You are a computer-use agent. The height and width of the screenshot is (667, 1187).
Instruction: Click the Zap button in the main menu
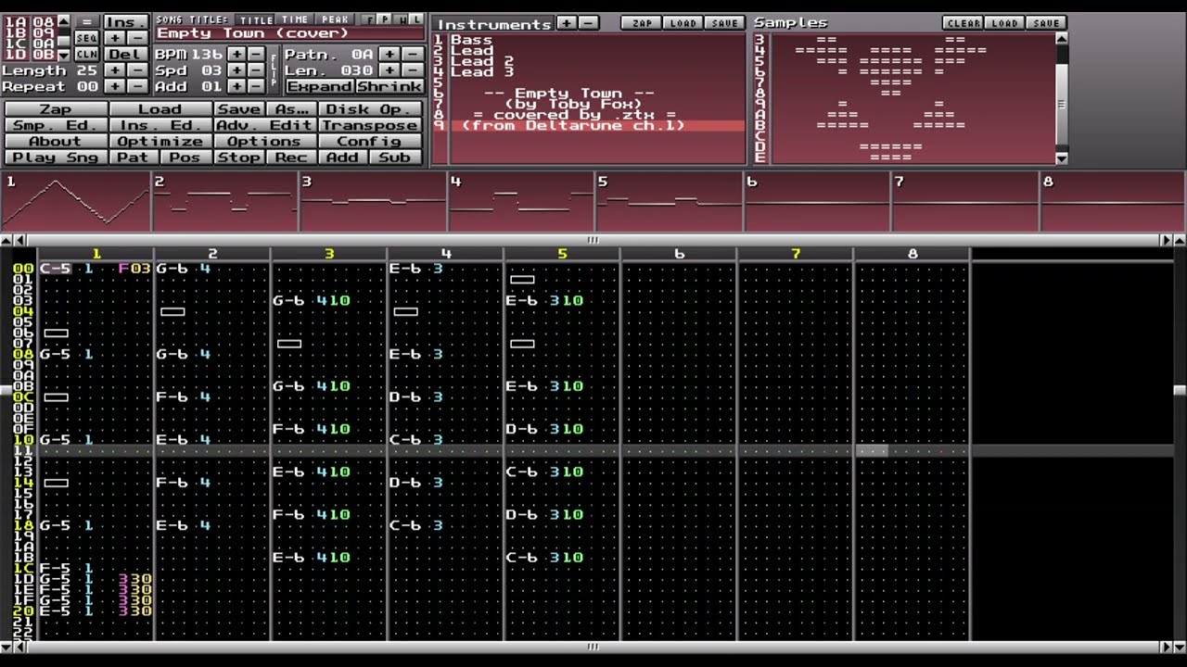click(56, 109)
